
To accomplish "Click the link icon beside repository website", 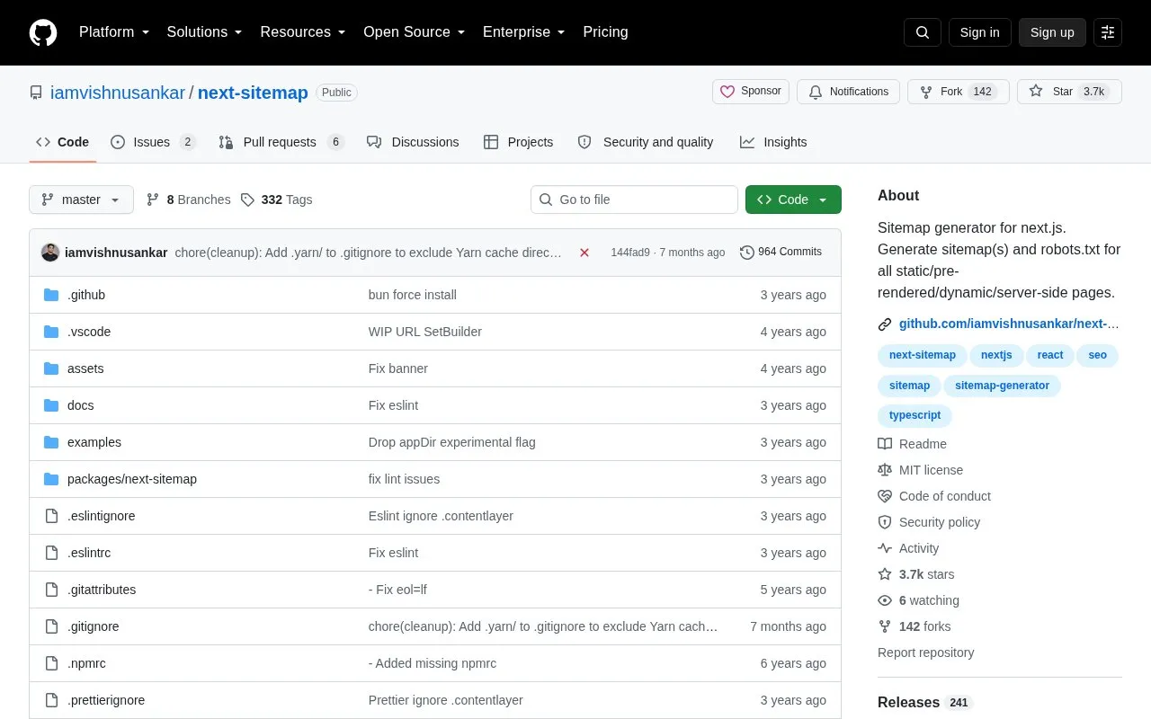I will tap(885, 324).
